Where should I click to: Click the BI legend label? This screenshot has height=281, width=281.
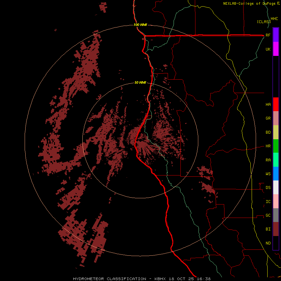(268, 229)
